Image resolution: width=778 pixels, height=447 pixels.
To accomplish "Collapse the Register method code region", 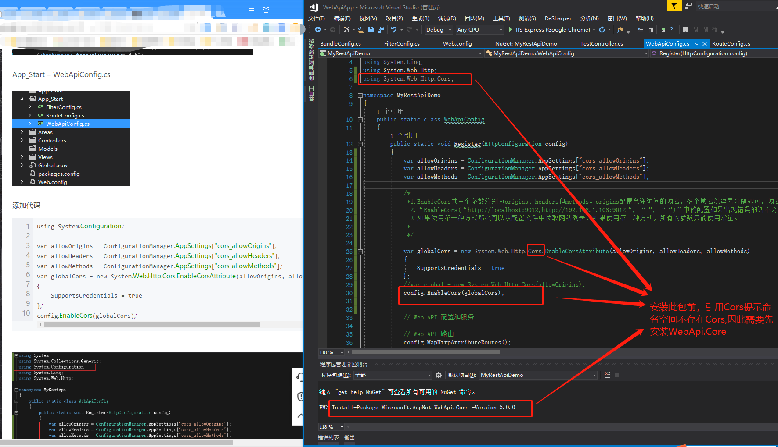I will 360,144.
